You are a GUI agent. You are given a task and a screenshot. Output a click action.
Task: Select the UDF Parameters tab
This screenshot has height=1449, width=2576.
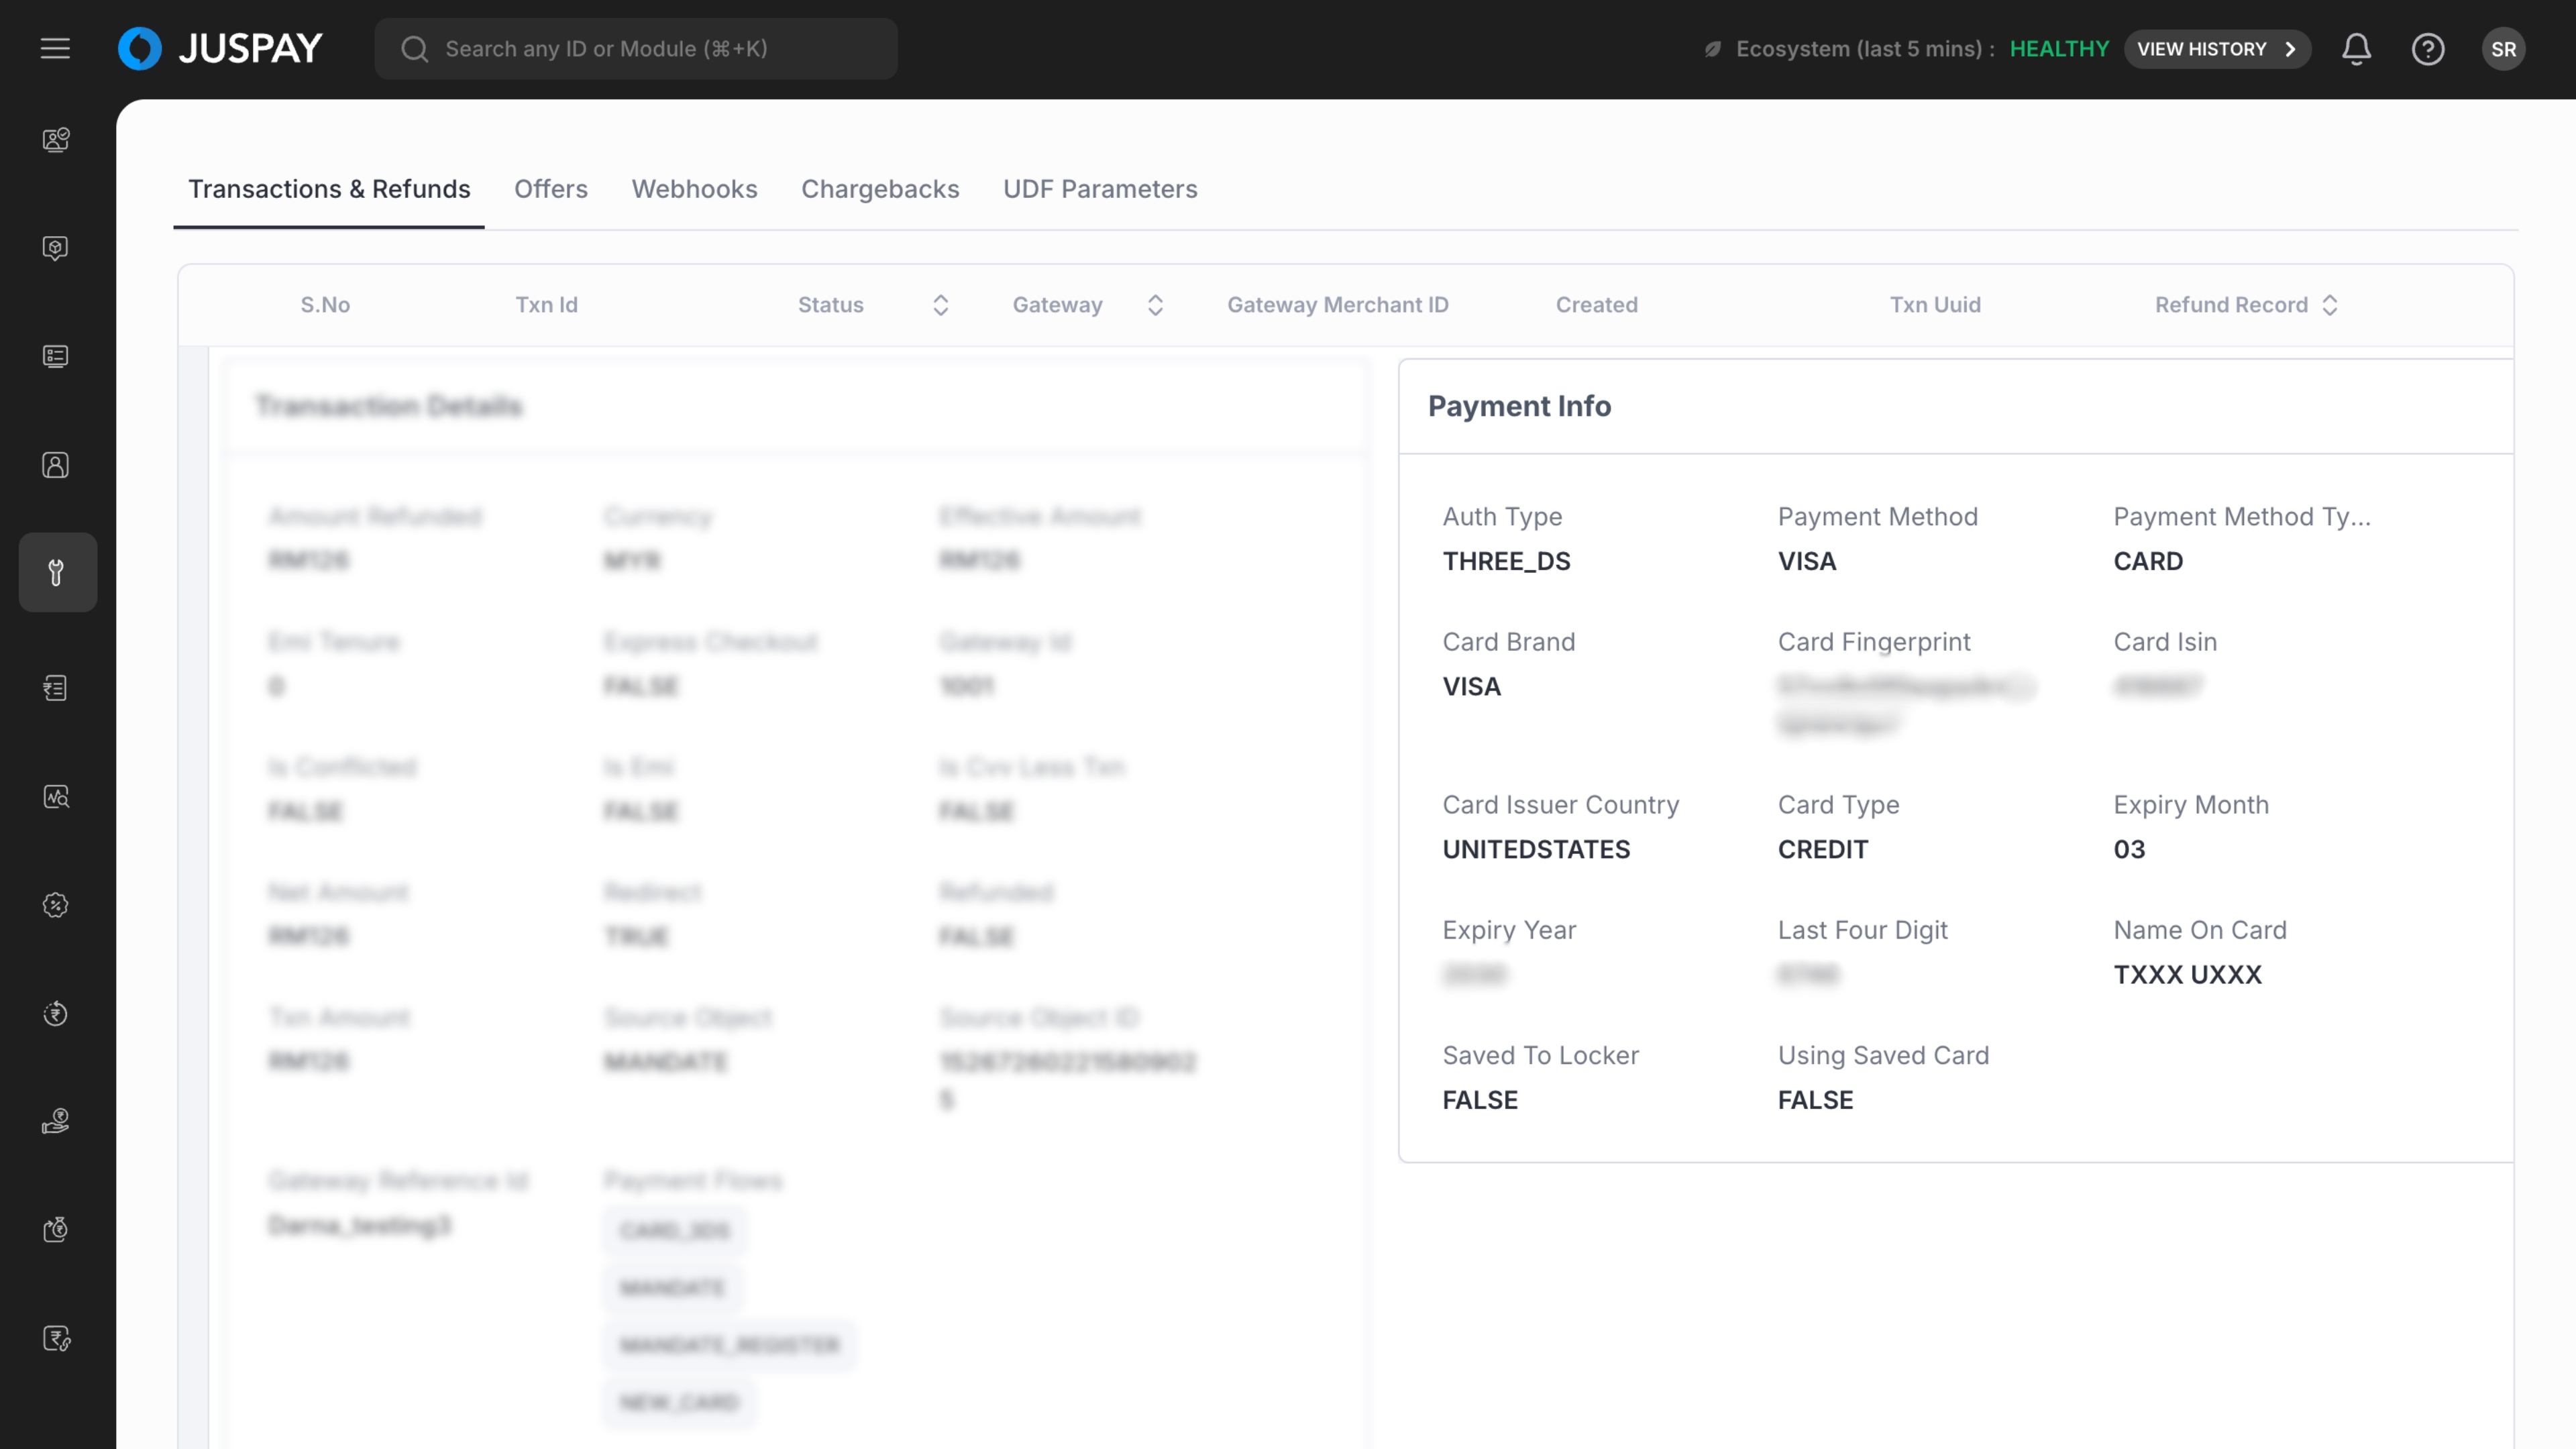point(1100,189)
